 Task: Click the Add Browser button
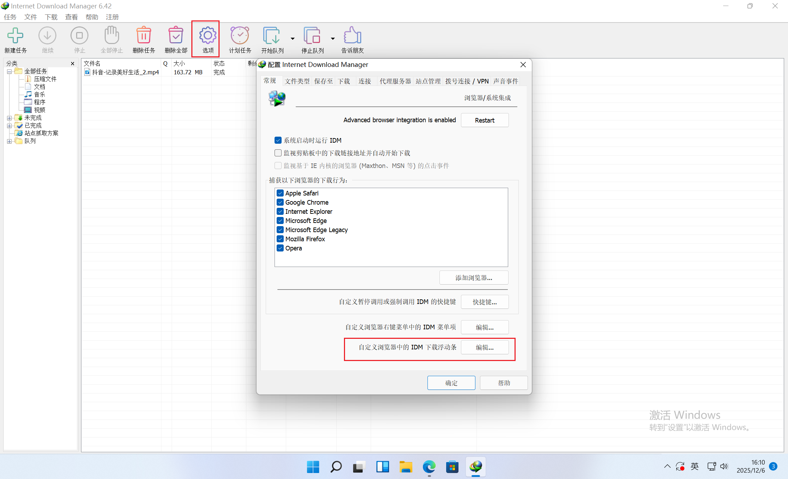click(474, 278)
